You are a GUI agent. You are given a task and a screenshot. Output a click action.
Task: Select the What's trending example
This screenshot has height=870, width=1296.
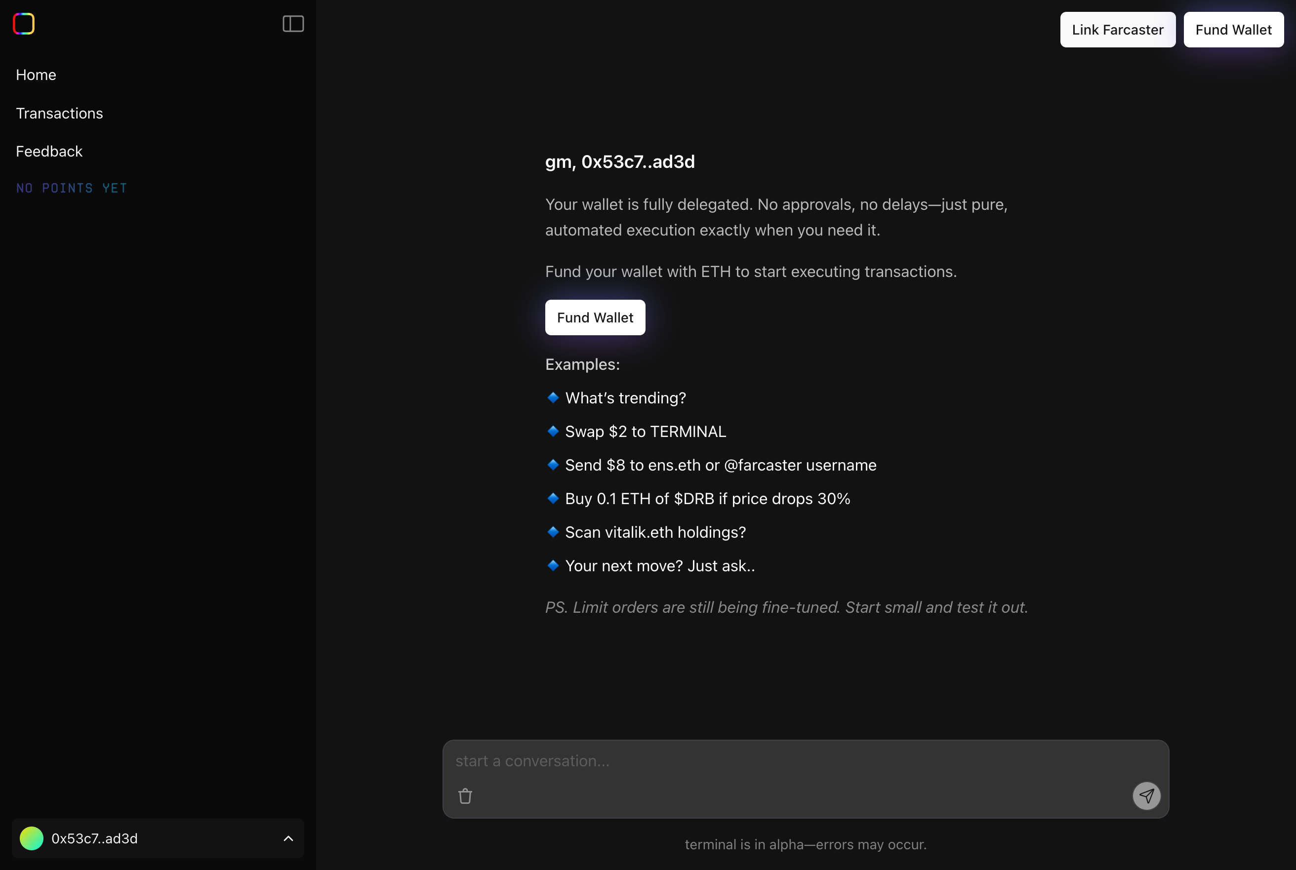[625, 398]
